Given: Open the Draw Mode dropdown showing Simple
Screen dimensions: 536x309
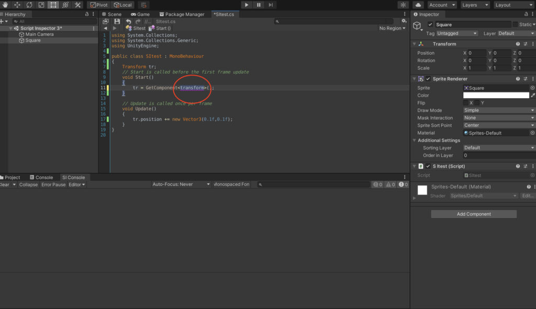Looking at the screenshot, I should 498,110.
